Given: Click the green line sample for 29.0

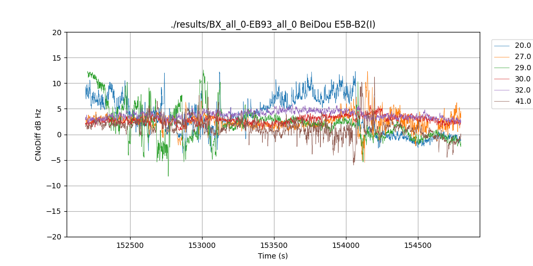Looking at the screenshot, I should coord(502,68).
